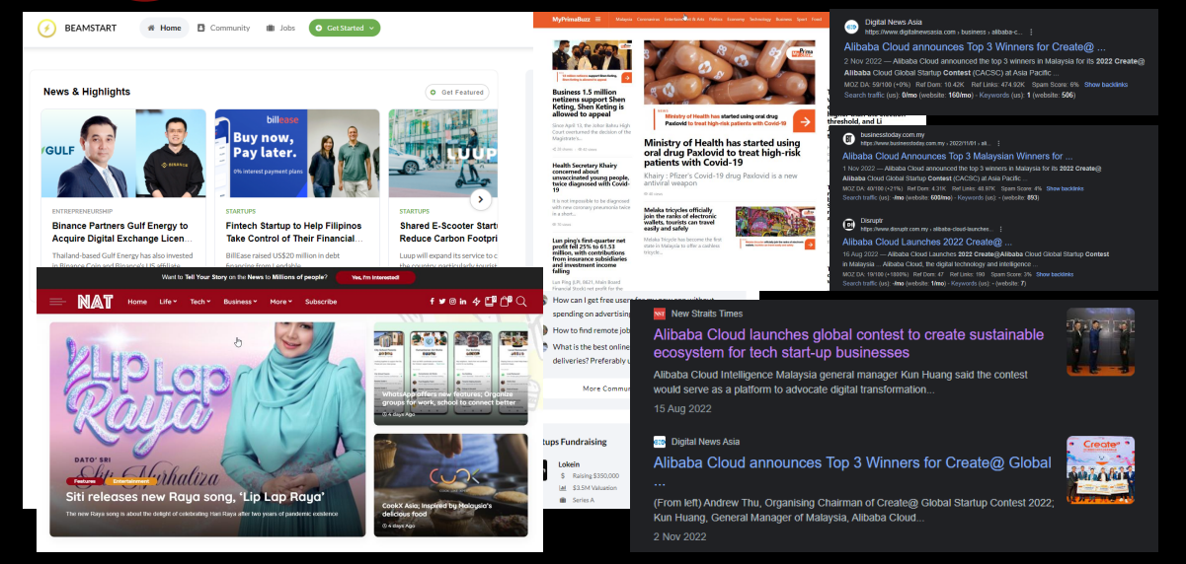Screen dimensions: 1186x564
Task: Select Politics in the MyPrimaBuzz nav bar
Action: (x=715, y=19)
